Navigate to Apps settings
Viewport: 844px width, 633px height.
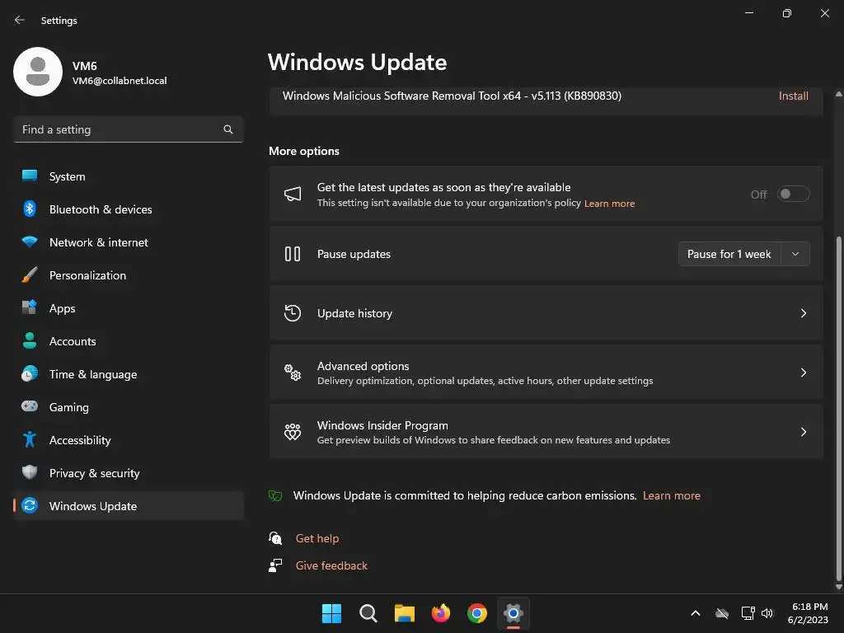(128, 308)
